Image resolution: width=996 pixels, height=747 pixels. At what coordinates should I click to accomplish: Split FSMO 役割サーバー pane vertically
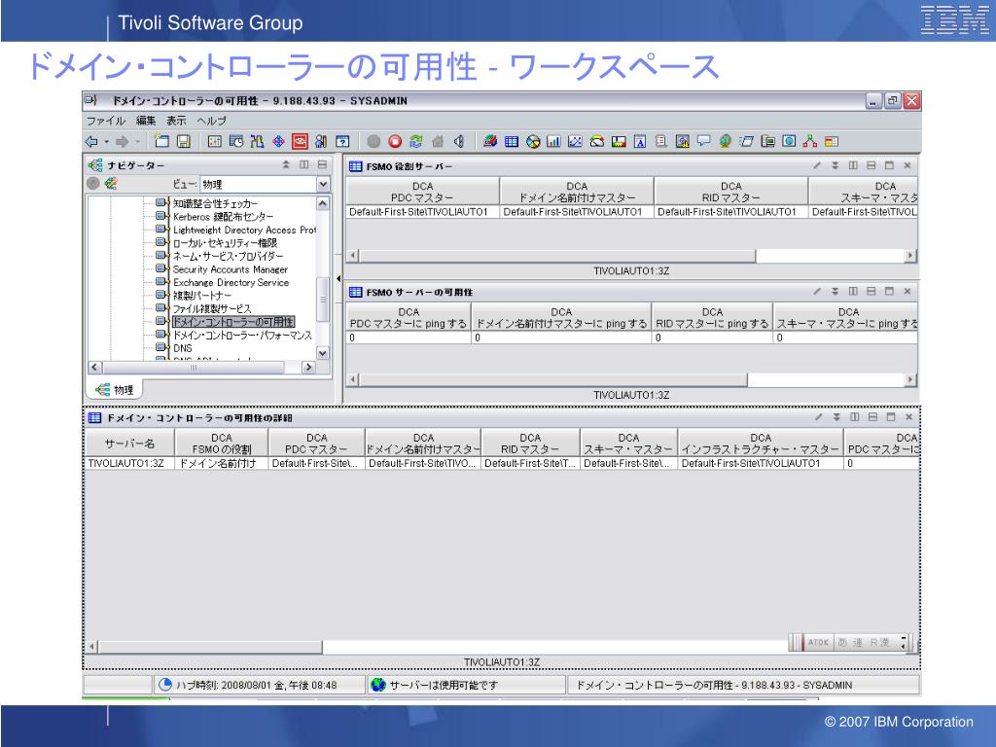[x=853, y=165]
